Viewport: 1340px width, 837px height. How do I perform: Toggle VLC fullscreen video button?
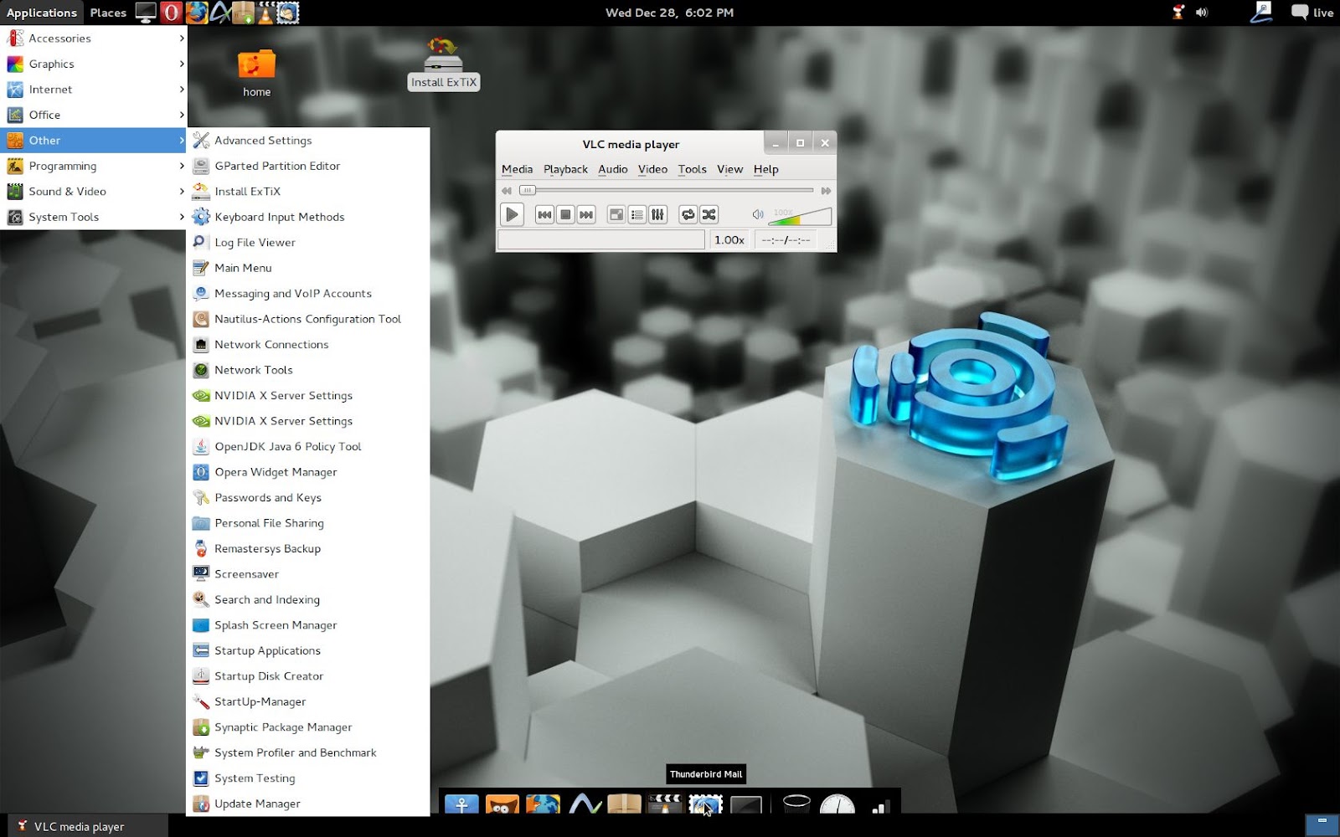point(616,215)
